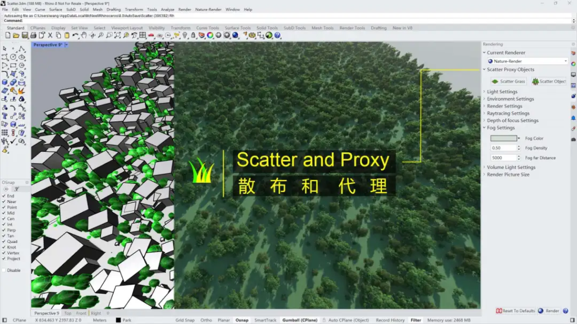
Task: Switch to the Curve Tools tab
Action: pyautogui.click(x=207, y=28)
